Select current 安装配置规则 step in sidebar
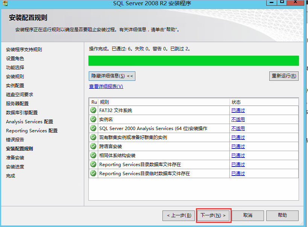The width and height of the screenshot is (308, 227). pos(20,149)
